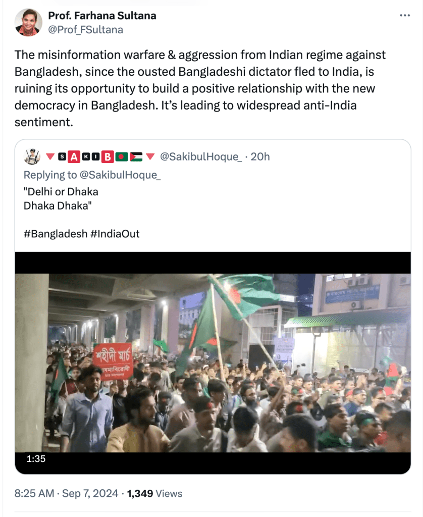Play the protest march video

click(x=213, y=363)
